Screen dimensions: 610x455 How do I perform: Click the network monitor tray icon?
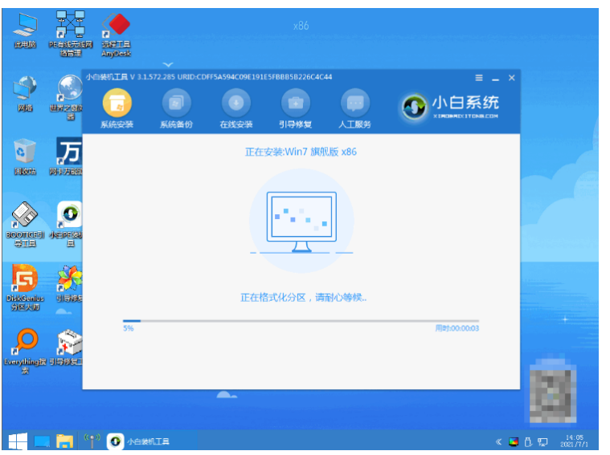(542, 442)
